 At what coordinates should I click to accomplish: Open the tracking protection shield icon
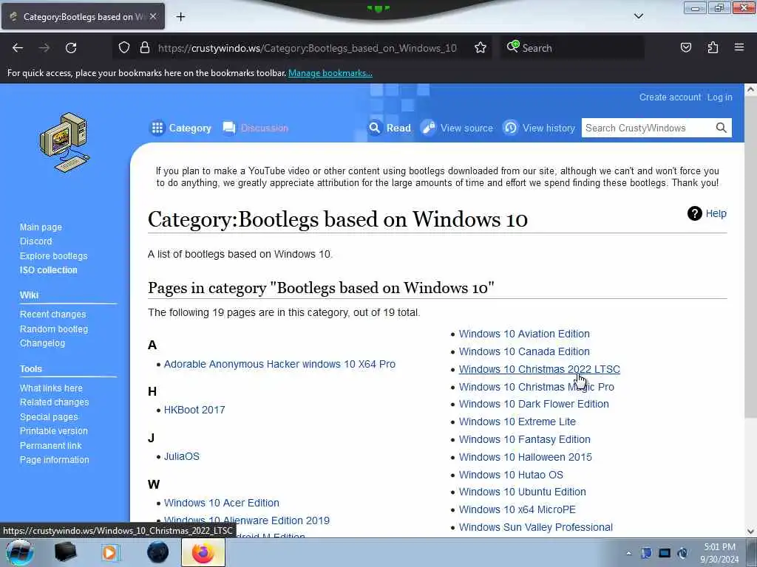click(x=124, y=47)
